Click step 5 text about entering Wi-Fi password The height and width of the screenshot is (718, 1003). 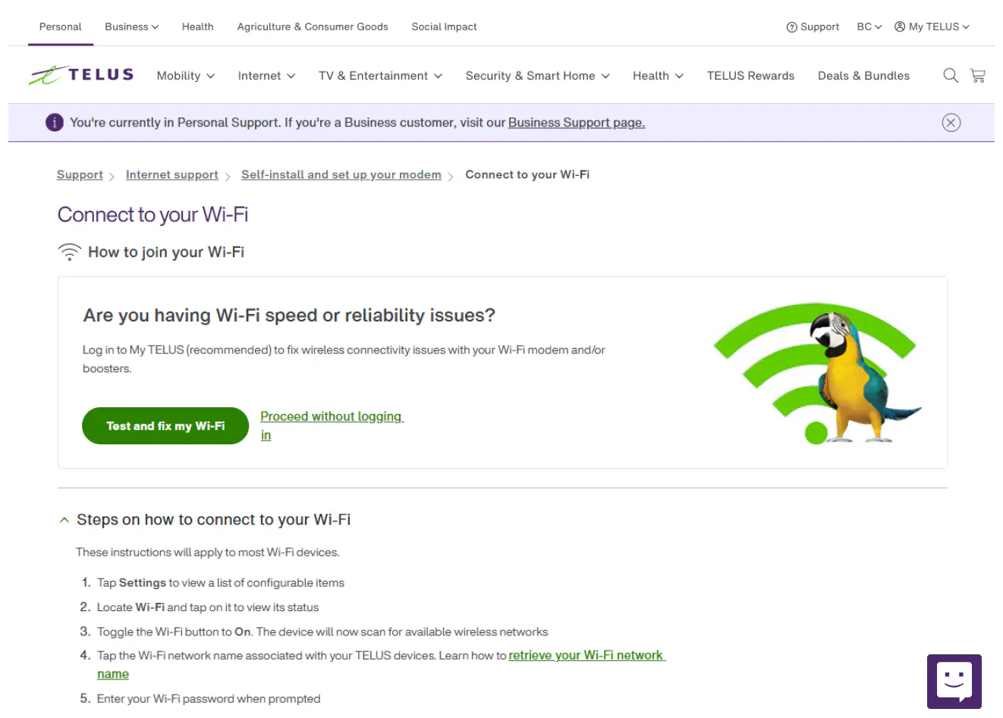coord(209,699)
